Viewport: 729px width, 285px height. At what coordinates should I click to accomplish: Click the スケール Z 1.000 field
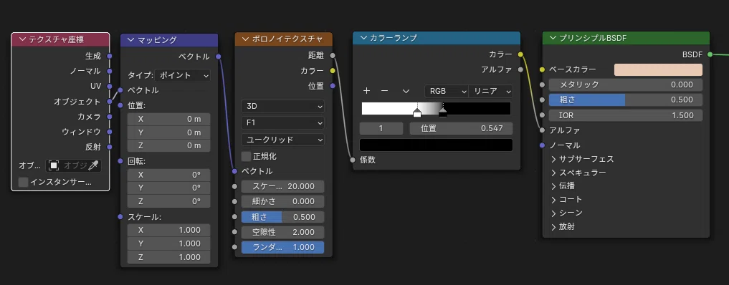click(168, 257)
